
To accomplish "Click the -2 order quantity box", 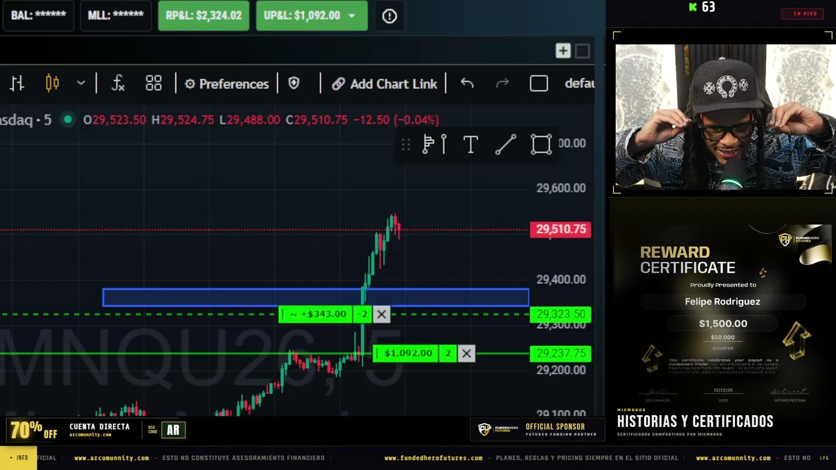I will [x=363, y=315].
